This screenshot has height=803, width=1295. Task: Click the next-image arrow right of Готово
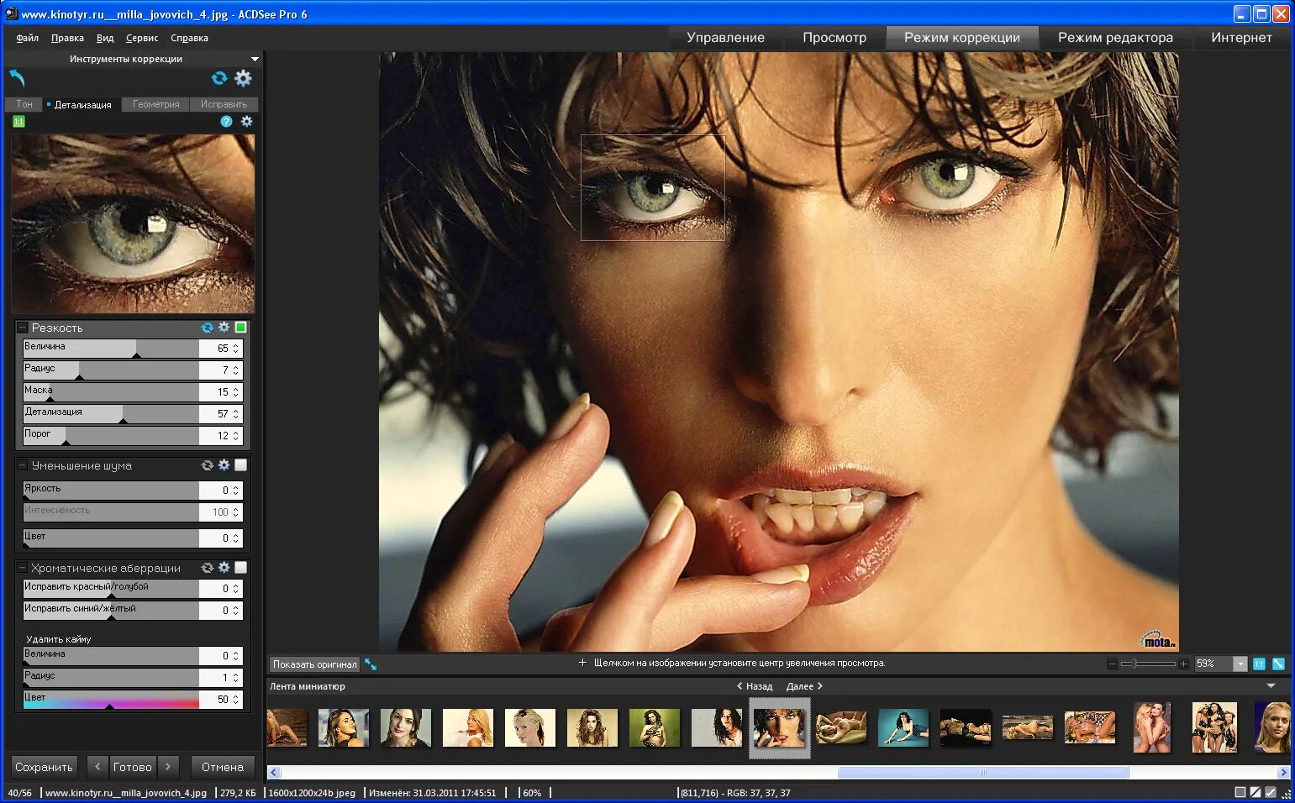pyautogui.click(x=168, y=767)
